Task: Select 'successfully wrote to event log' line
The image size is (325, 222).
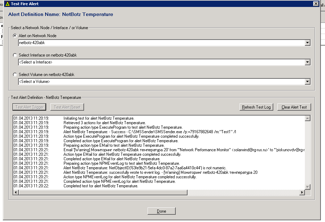Action: [x=160, y=172]
